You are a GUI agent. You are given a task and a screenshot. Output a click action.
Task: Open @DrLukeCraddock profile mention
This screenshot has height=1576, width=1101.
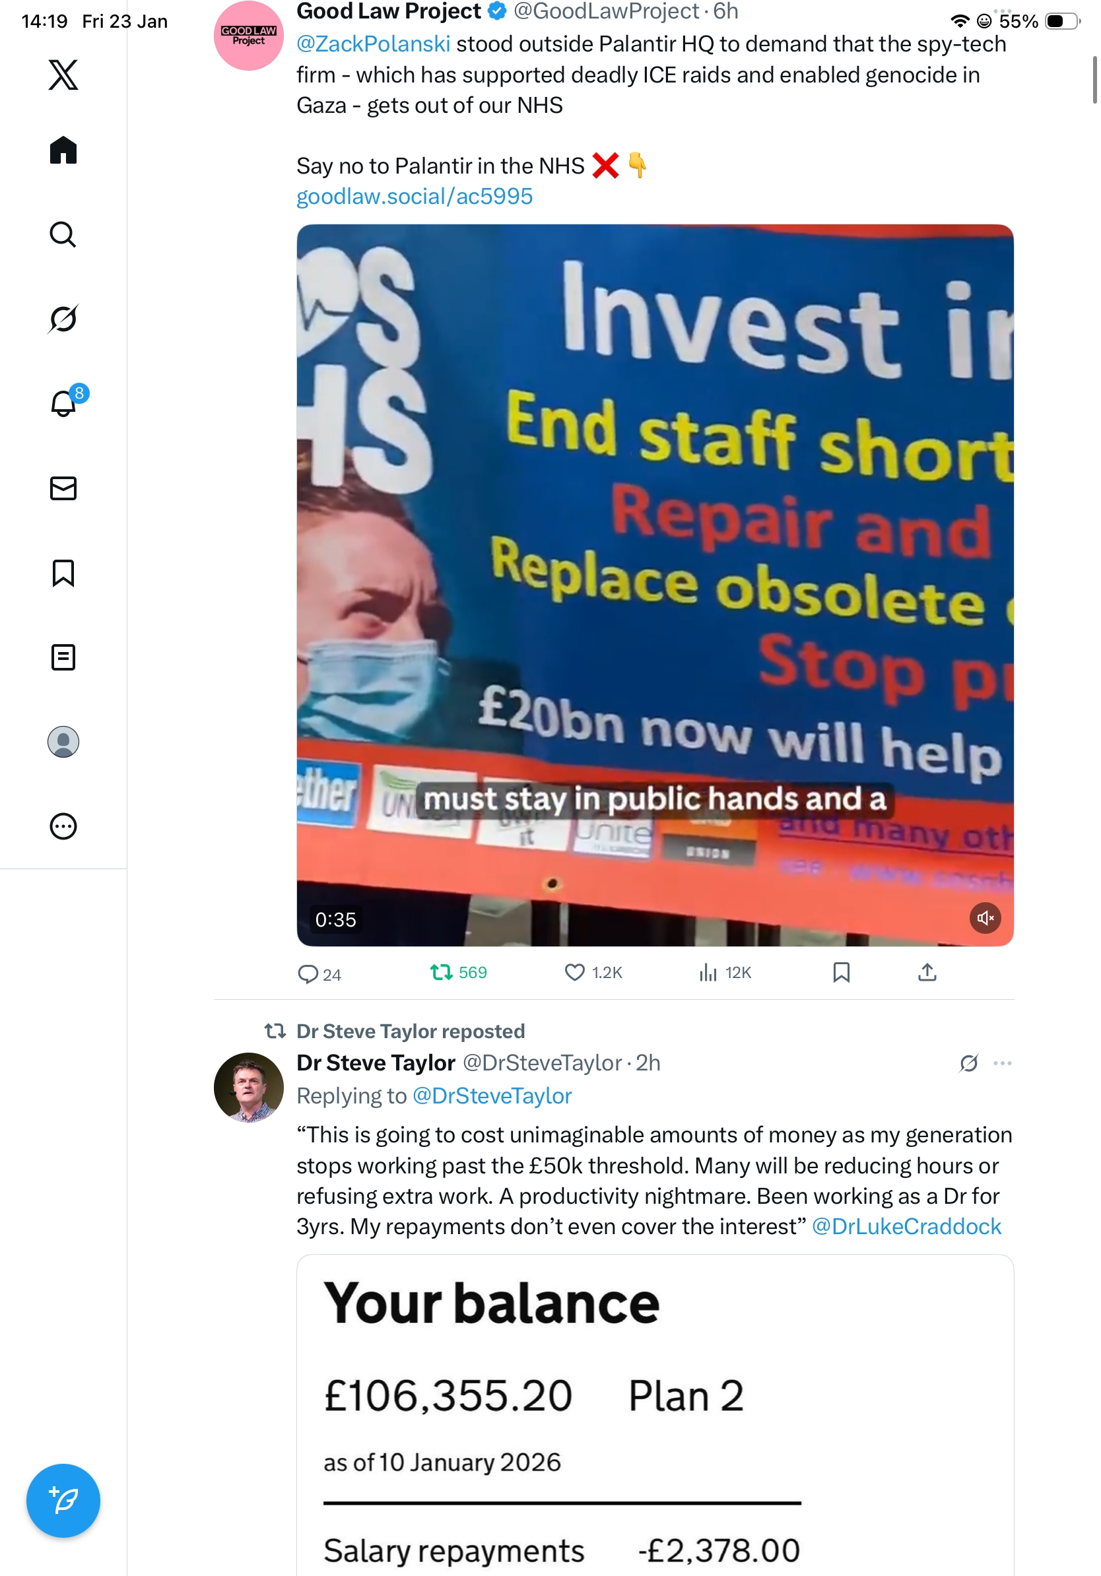coord(906,1226)
